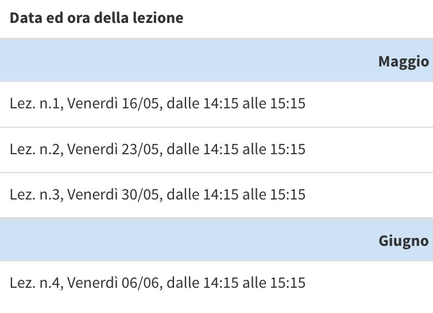
Task: Click the 'Lez. n.3' label
Action: [36, 194]
